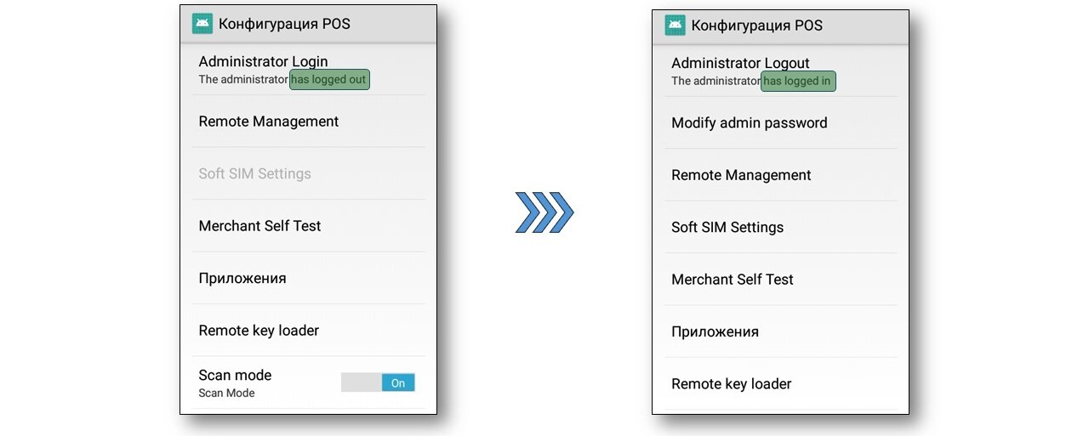
Task: Open Merchant Self Test in left screen
Action: 308,226
